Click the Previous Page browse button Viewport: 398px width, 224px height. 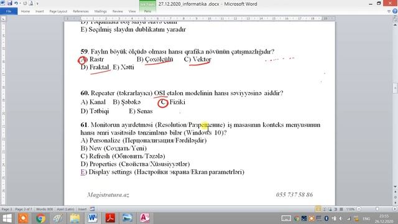pyautogui.click(x=395, y=192)
